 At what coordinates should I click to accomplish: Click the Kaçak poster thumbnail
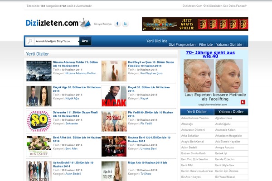114,96
